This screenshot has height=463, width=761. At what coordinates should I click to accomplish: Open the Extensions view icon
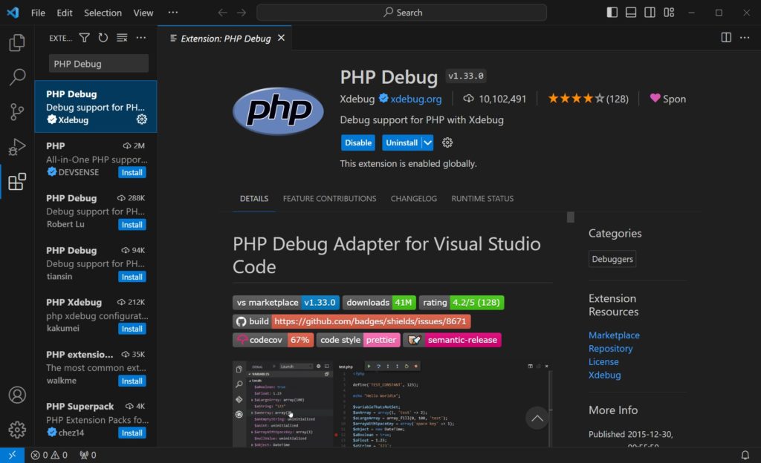tap(17, 182)
